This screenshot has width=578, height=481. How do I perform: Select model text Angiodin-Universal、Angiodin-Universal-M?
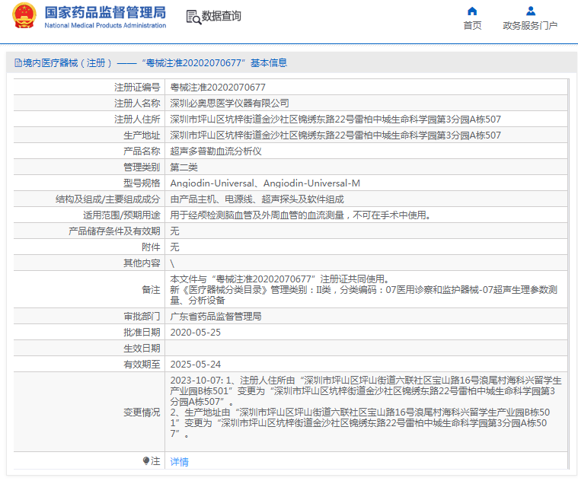[x=265, y=183]
